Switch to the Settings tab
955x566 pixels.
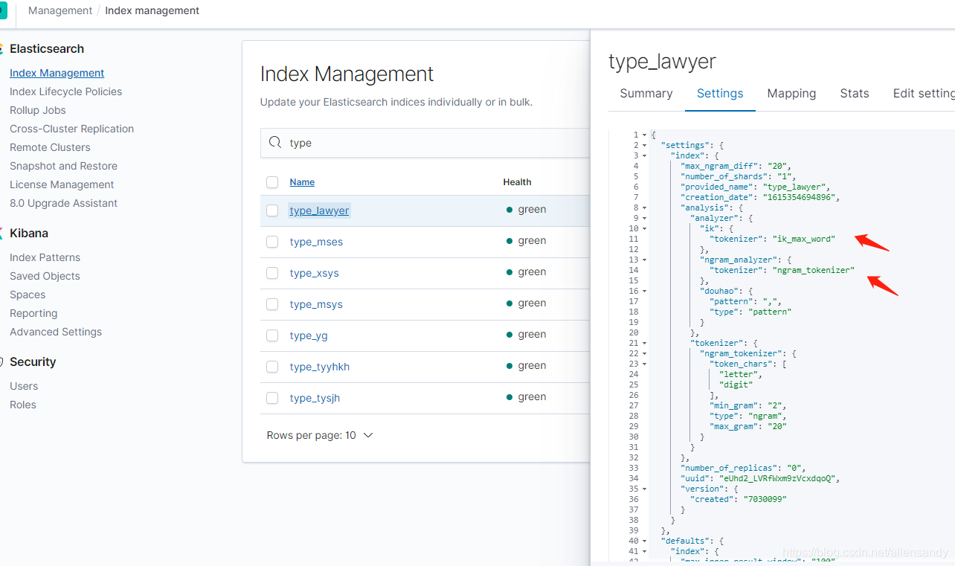coord(720,93)
